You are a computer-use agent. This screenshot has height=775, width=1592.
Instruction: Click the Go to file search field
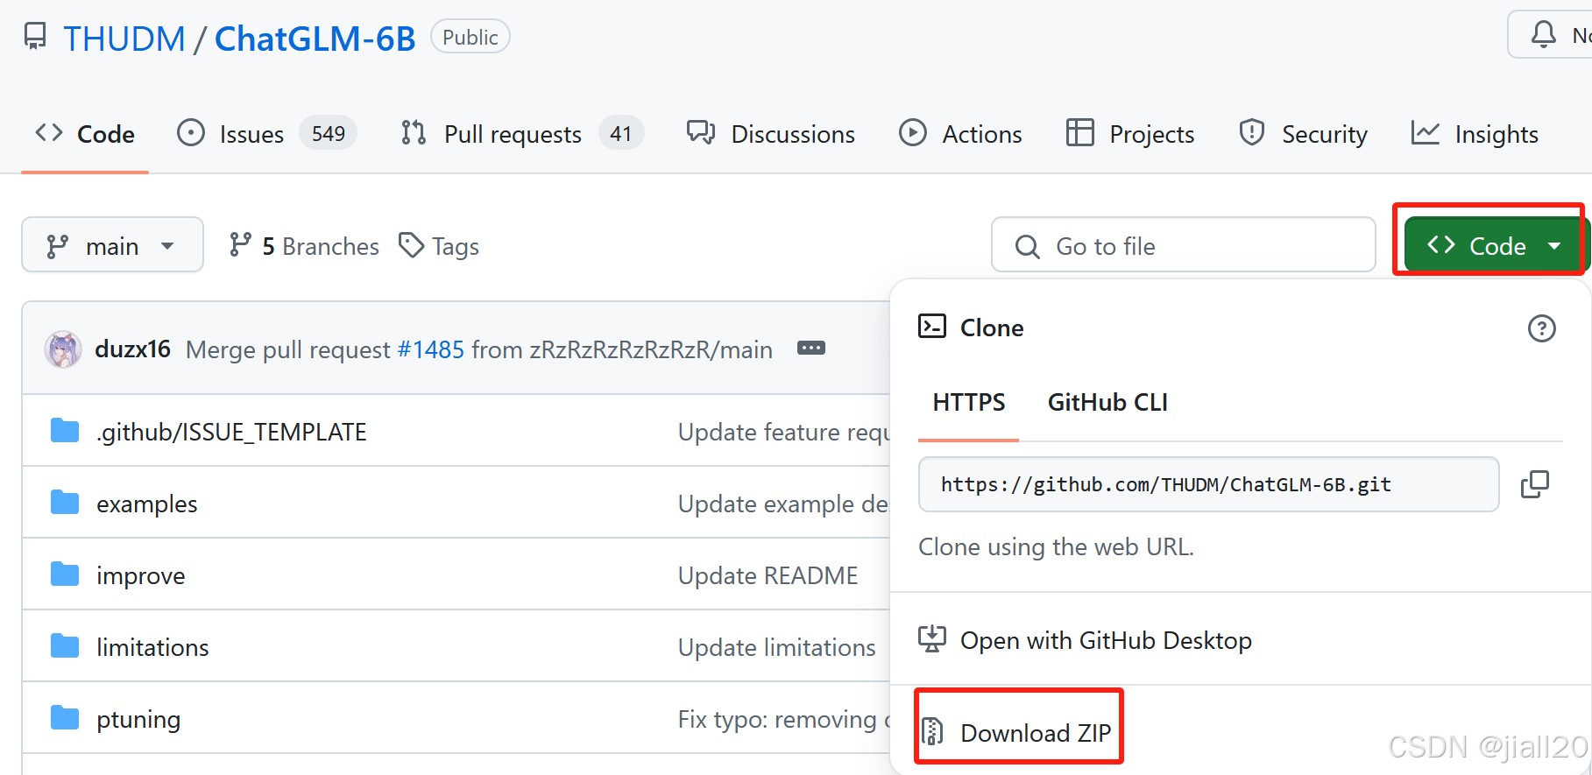coord(1183,245)
